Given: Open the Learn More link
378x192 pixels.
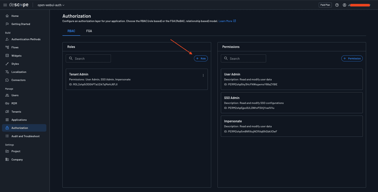Looking at the screenshot, I should (x=227, y=21).
